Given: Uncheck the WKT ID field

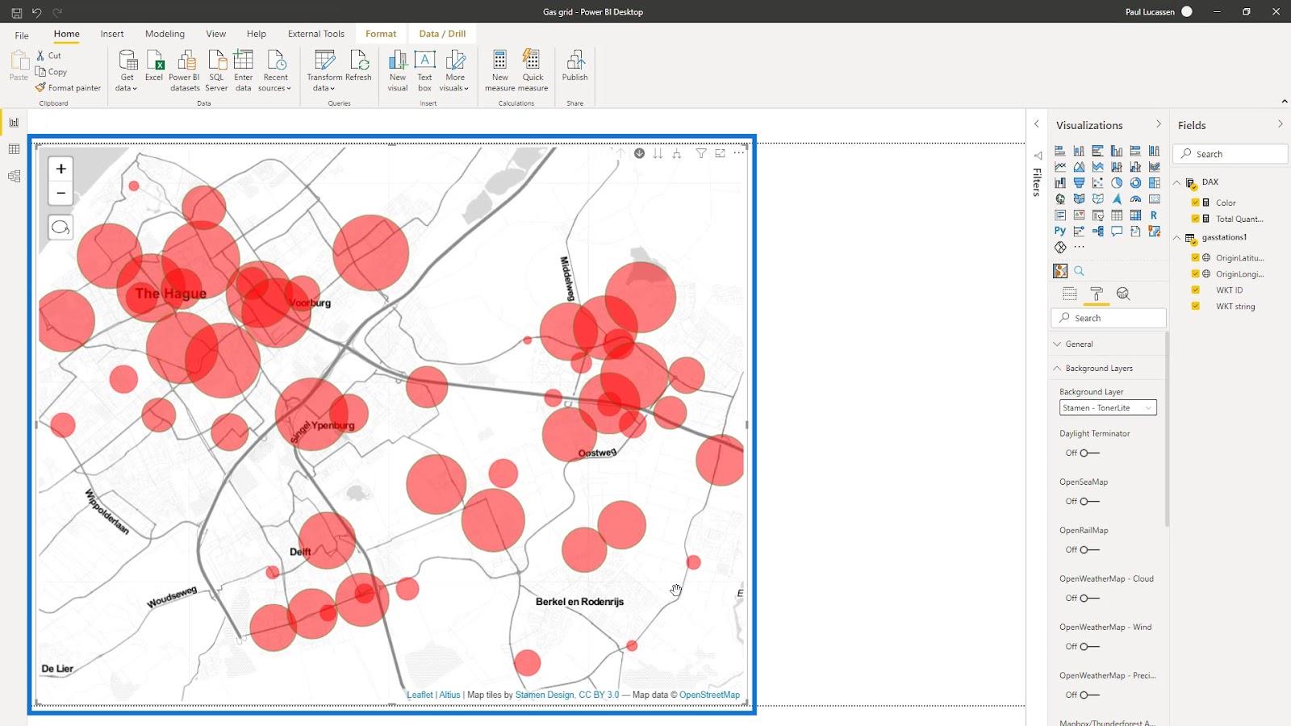Looking at the screenshot, I should [1196, 290].
